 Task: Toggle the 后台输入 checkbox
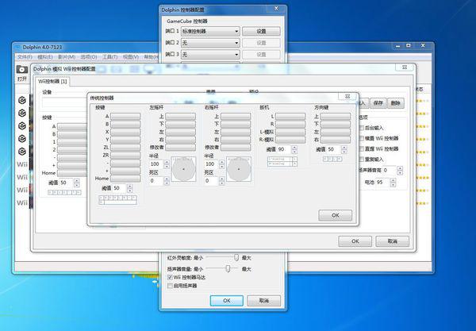[362, 128]
